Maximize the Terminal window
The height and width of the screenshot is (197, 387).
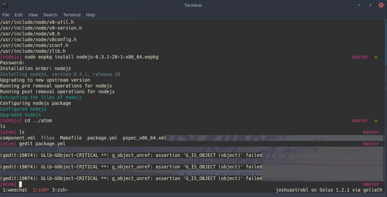pos(370,5)
